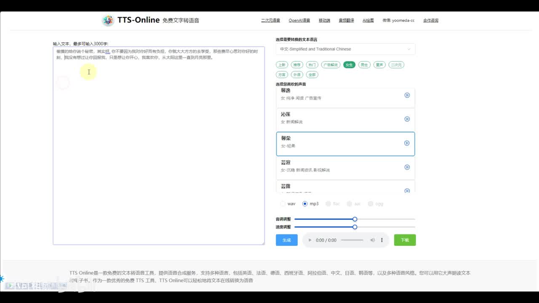The height and width of the screenshot is (303, 539).
Task: Click inside the text input area
Action: (x=158, y=147)
